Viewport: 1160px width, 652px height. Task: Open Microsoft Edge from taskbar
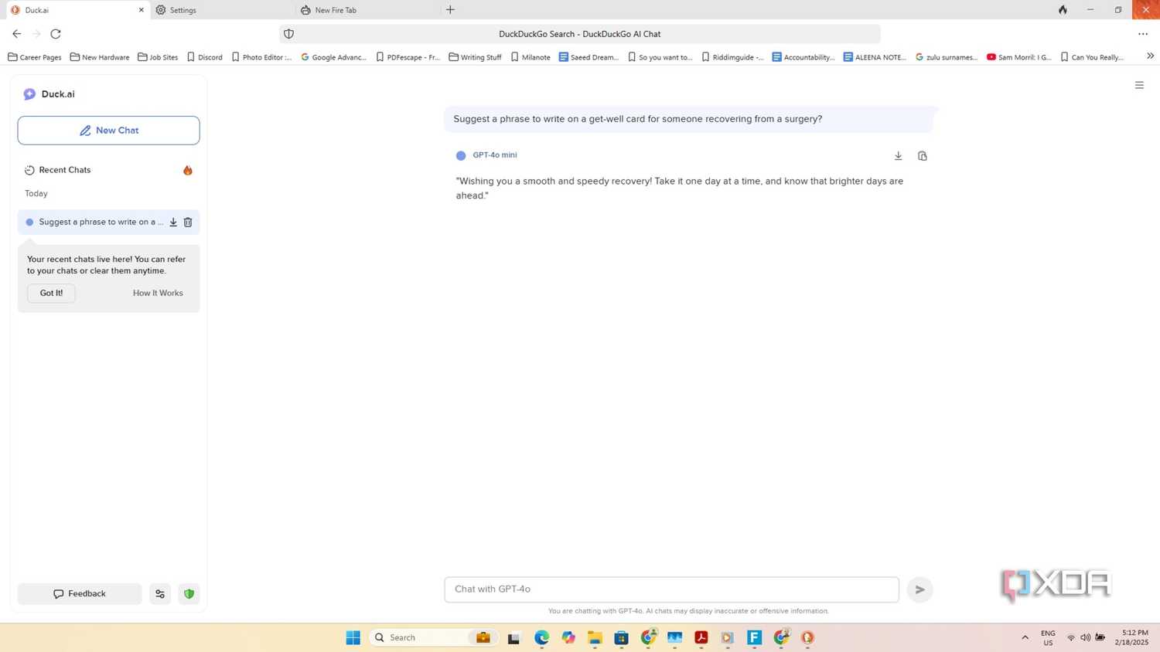tap(541, 637)
